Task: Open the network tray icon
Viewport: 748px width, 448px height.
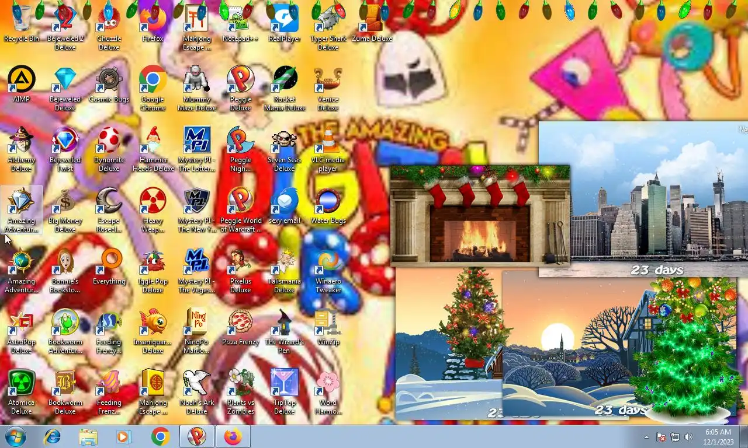Action: coord(675,437)
